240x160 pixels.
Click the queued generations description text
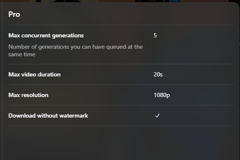pos(76,50)
